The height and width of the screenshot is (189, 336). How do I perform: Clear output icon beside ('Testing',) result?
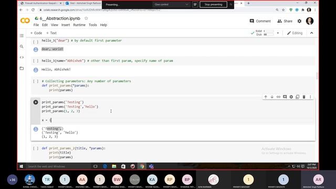click(x=36, y=129)
